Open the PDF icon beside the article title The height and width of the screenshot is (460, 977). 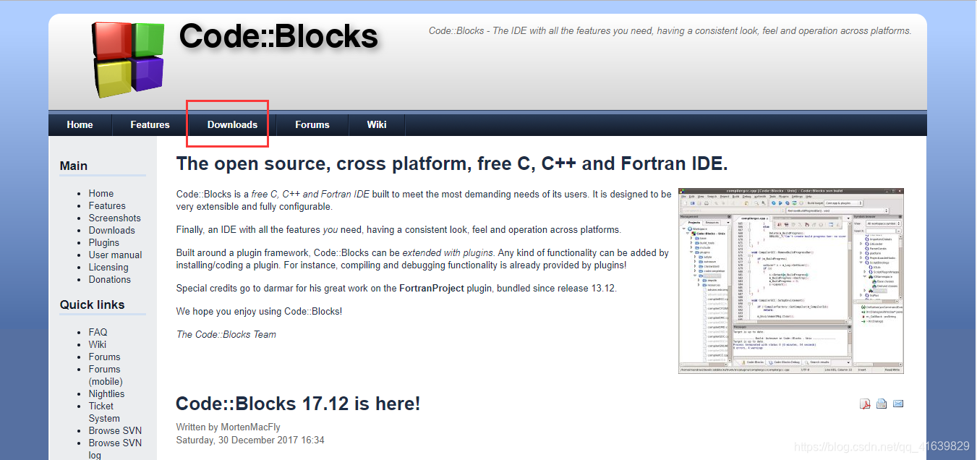[x=865, y=404]
